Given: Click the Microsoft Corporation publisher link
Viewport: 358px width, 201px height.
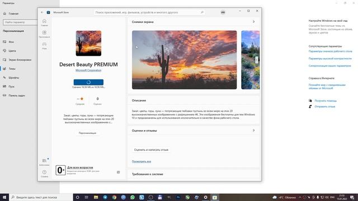Looking at the screenshot, I should [88, 70].
